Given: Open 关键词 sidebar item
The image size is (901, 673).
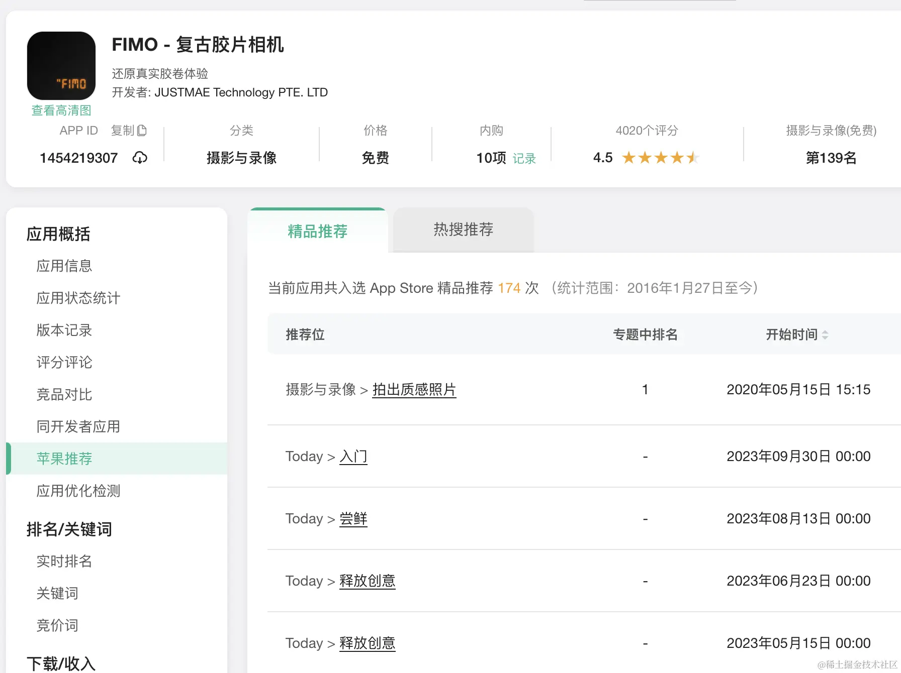Looking at the screenshot, I should click(x=57, y=593).
